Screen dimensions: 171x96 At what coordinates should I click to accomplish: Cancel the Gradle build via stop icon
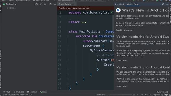[134, 95]
